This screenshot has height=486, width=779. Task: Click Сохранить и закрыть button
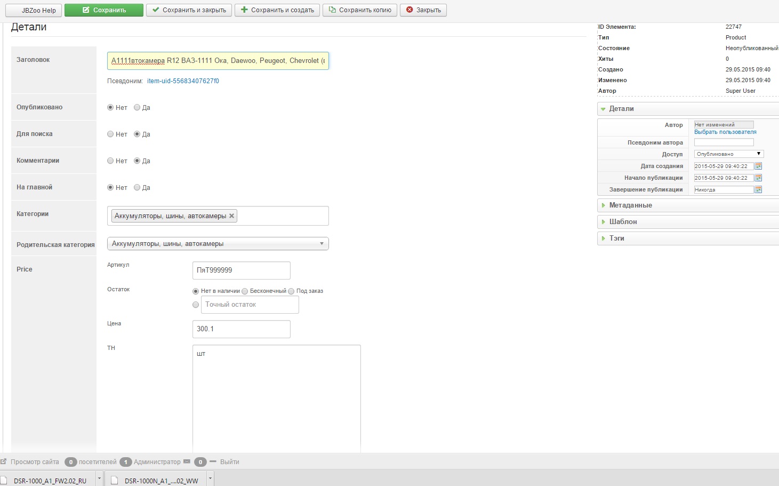[x=189, y=10]
